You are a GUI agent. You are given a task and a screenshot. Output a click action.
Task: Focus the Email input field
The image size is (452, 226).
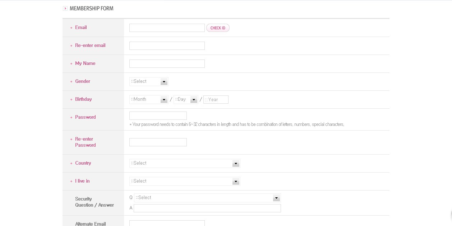167,28
